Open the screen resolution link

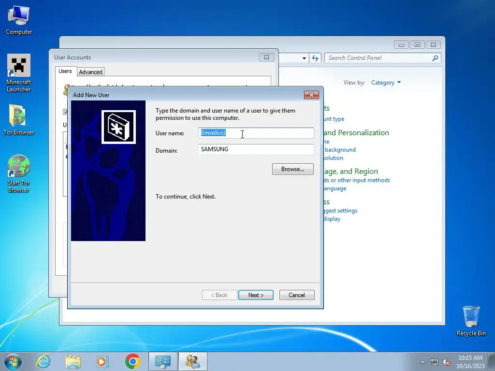[333, 158]
